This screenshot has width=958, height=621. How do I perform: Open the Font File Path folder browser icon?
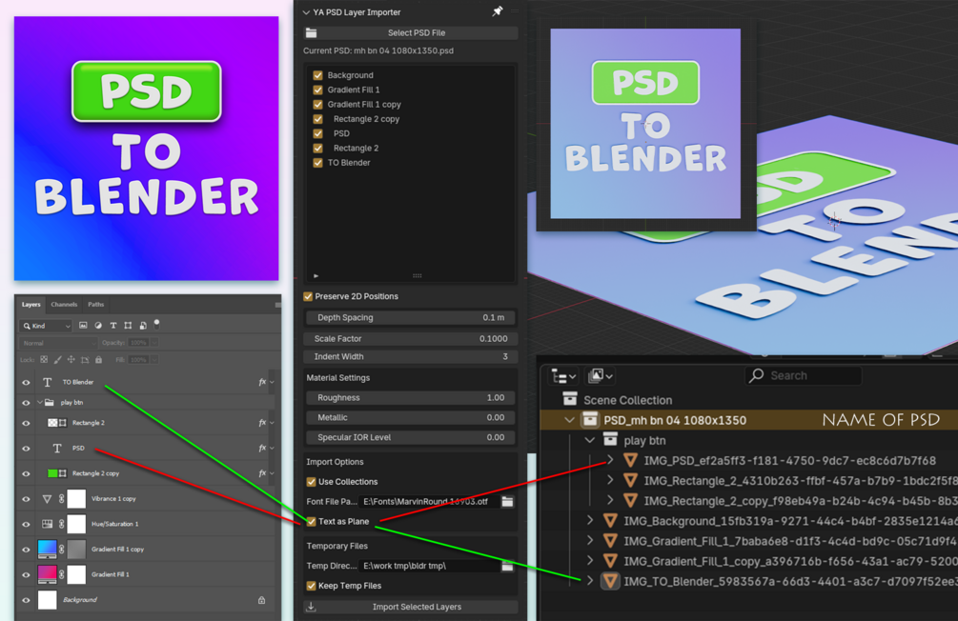click(507, 501)
